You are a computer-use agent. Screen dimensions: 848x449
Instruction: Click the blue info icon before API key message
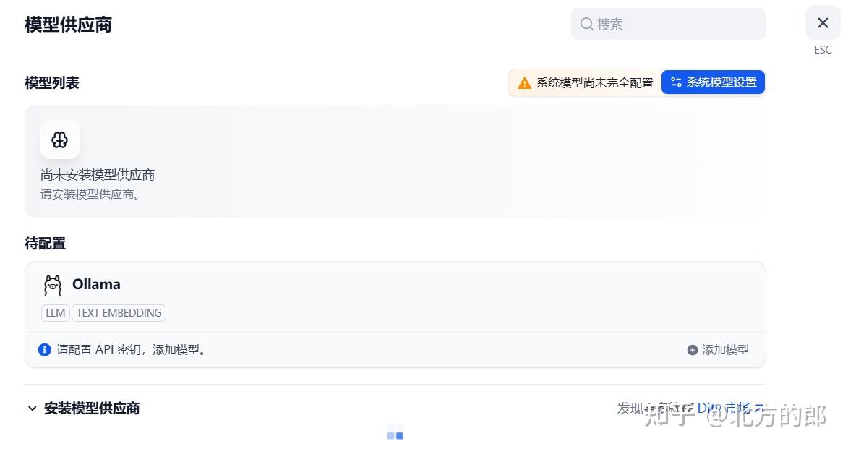click(x=45, y=349)
